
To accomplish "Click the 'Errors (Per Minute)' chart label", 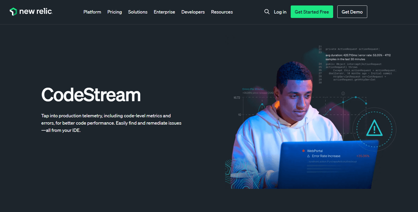I will coord(253,89).
